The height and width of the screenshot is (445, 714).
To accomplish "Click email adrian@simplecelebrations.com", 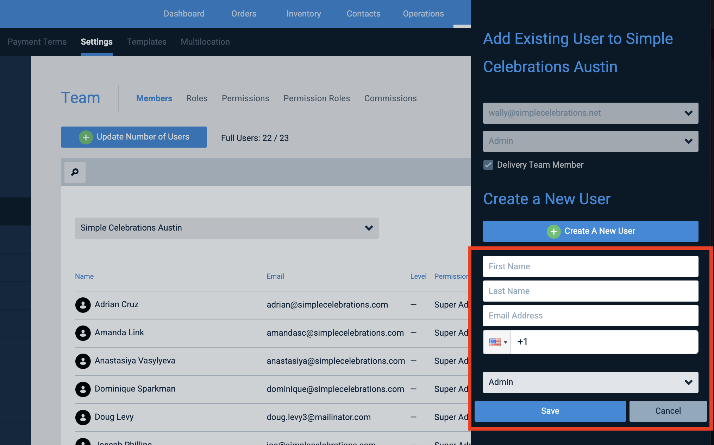I will pyautogui.click(x=327, y=305).
